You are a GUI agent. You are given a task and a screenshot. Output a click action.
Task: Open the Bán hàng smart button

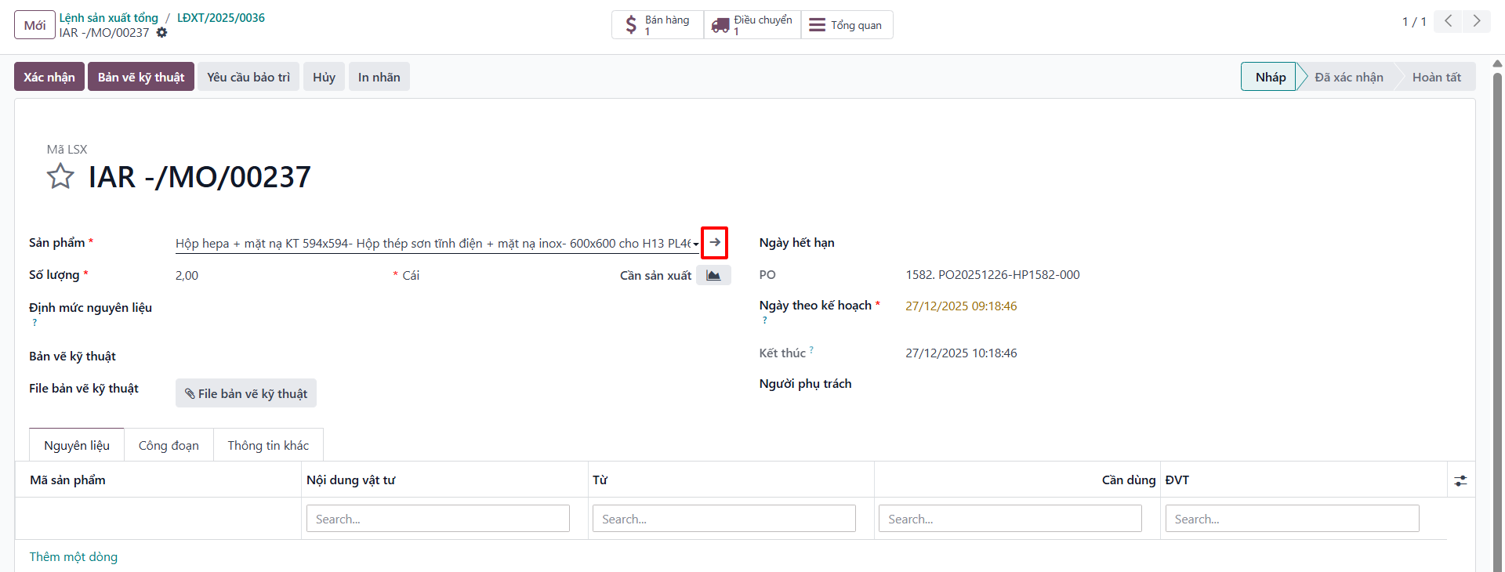tap(658, 25)
